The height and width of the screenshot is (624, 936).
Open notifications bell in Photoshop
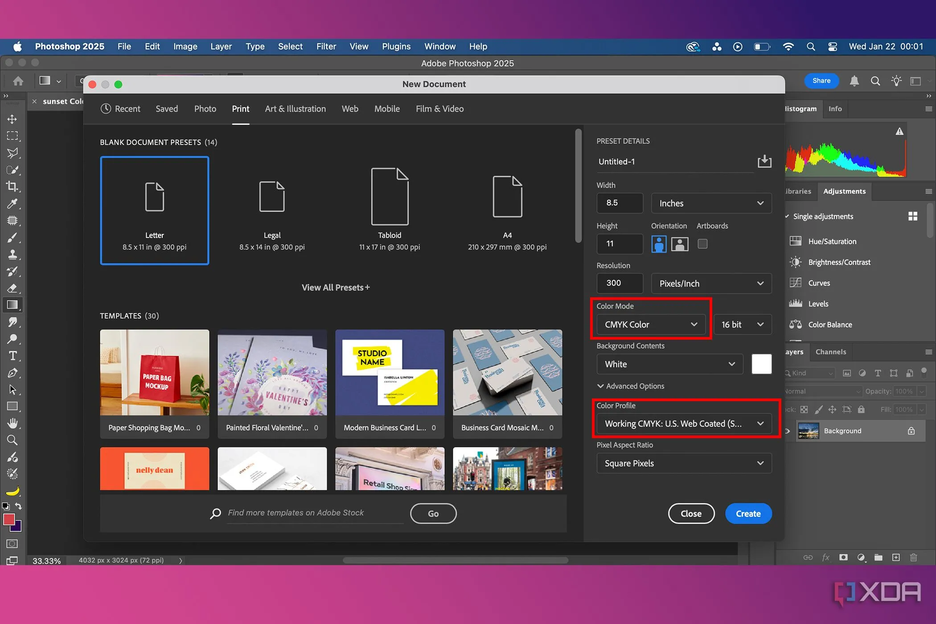tap(854, 81)
